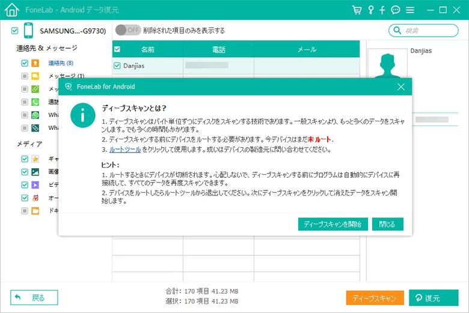The width and height of the screenshot is (469, 313).
Task: Click the purple video category icon
Action: 35,185
